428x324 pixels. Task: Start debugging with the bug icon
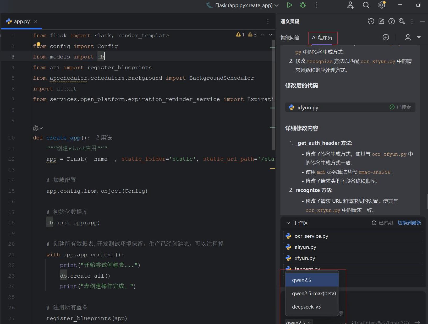click(303, 5)
